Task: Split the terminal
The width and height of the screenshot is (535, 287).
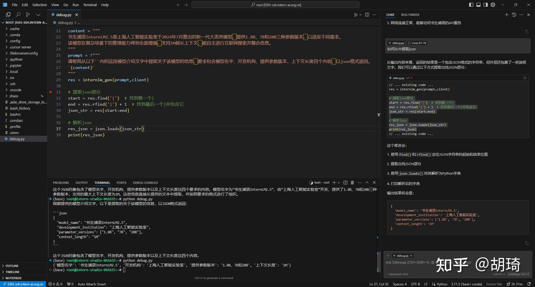Action: pos(345,183)
